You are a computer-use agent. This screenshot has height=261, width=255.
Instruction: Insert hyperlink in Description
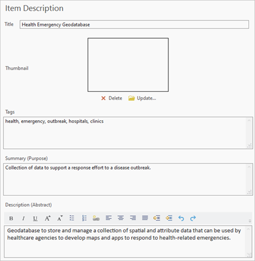tap(96, 218)
